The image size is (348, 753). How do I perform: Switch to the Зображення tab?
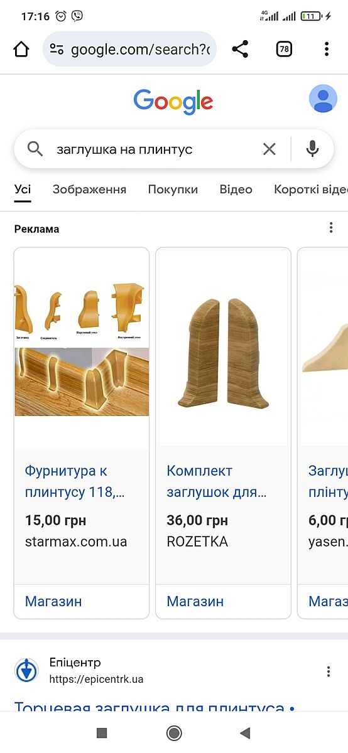click(x=89, y=190)
